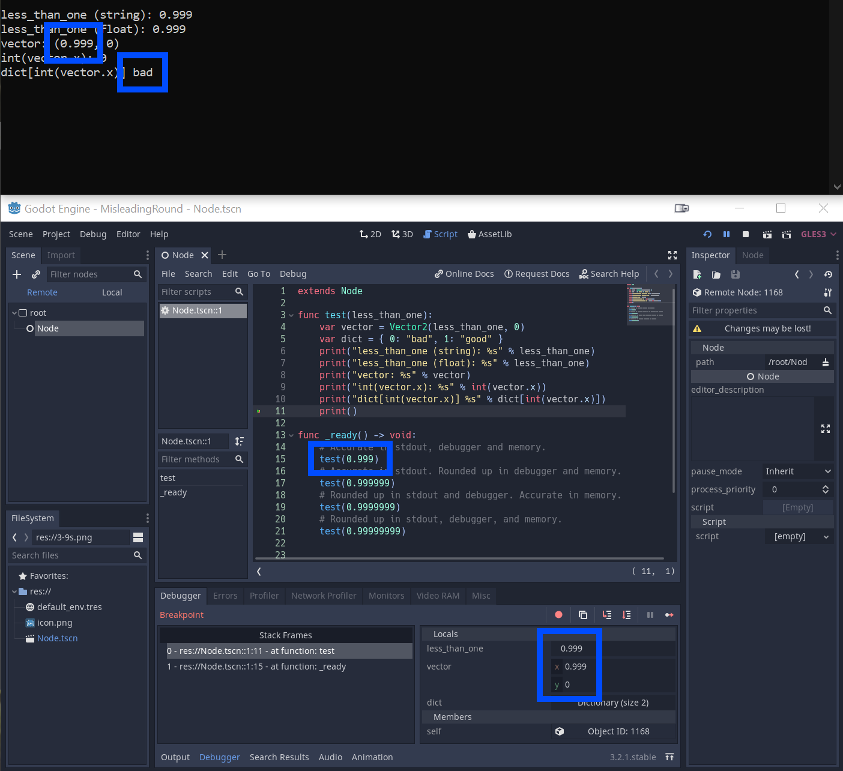Open Node.tscn from the FileSystem panel

click(x=57, y=638)
